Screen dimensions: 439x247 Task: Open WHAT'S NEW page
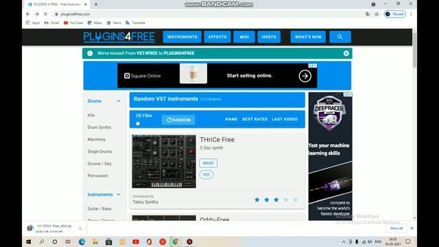coord(308,36)
